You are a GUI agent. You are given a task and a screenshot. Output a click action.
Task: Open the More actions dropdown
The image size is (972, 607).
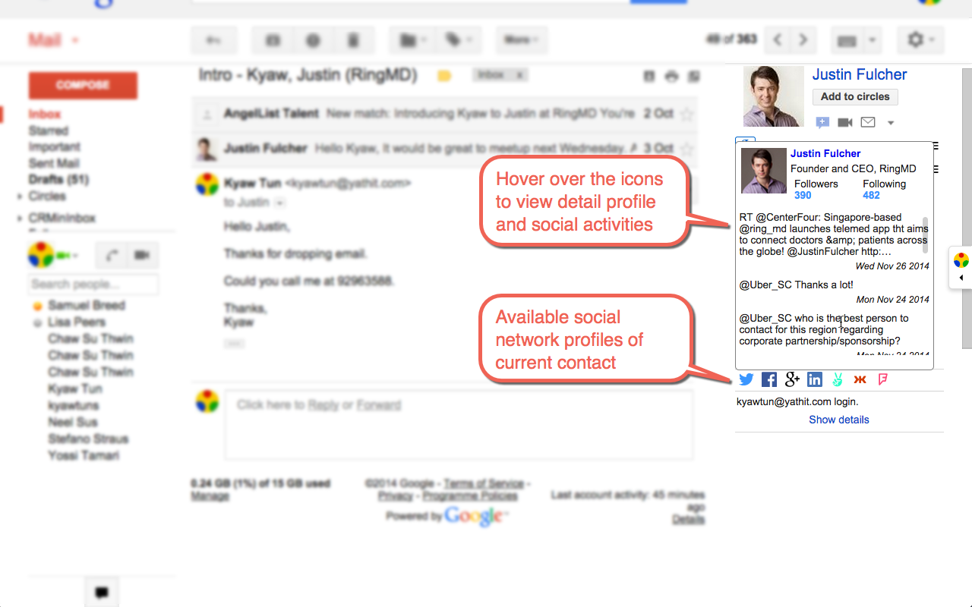tap(522, 40)
